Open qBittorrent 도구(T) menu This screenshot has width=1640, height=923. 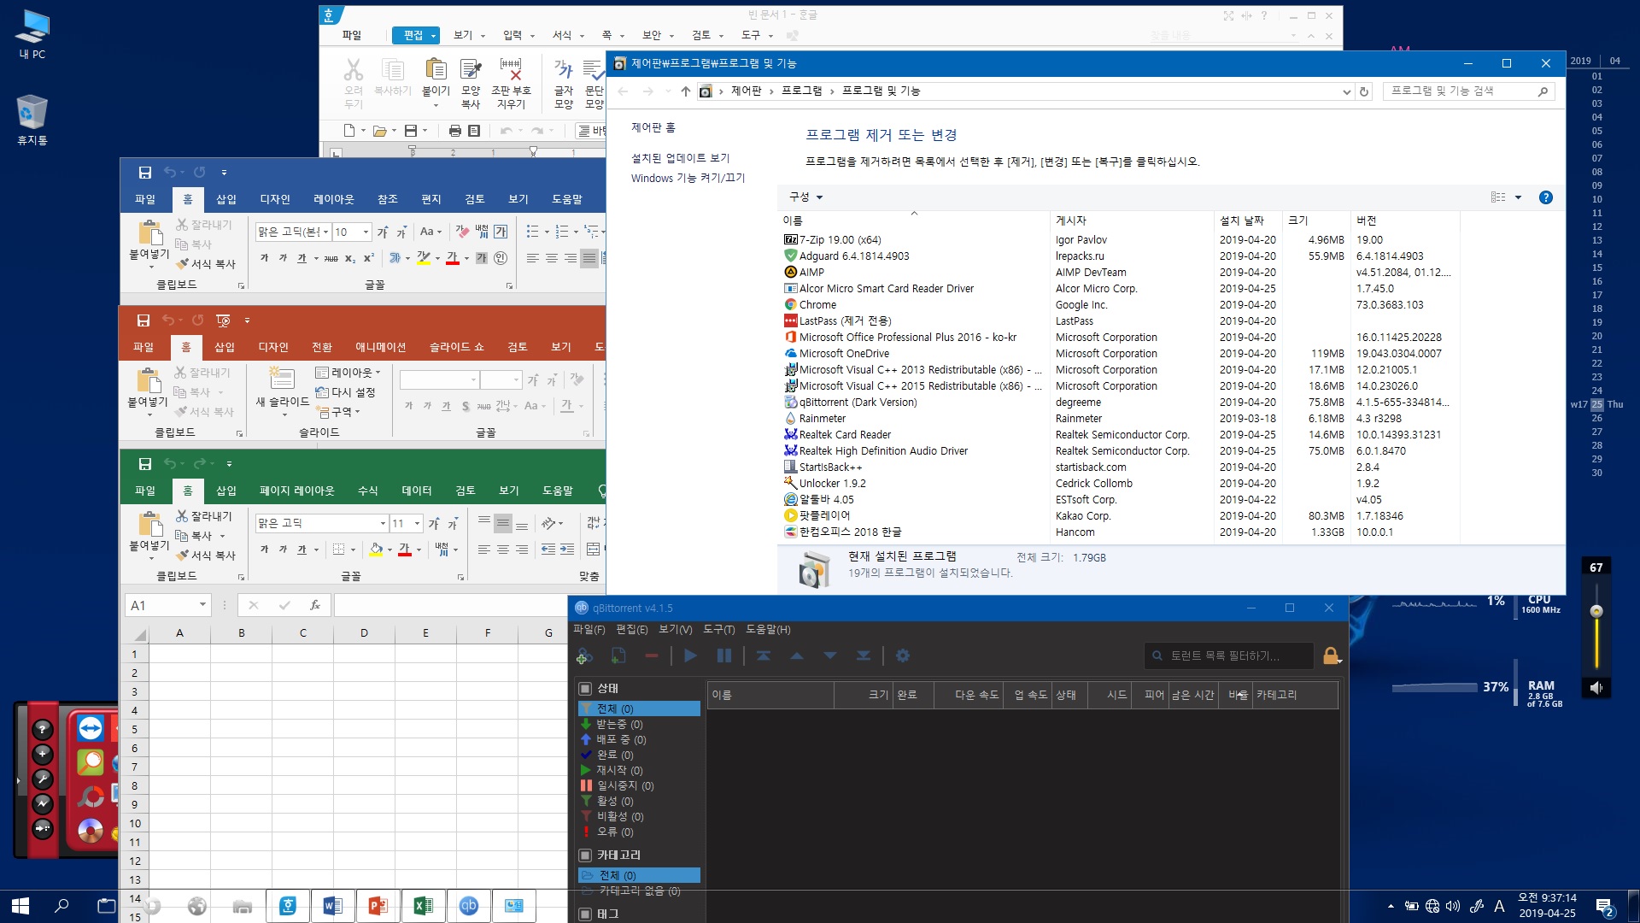718,630
